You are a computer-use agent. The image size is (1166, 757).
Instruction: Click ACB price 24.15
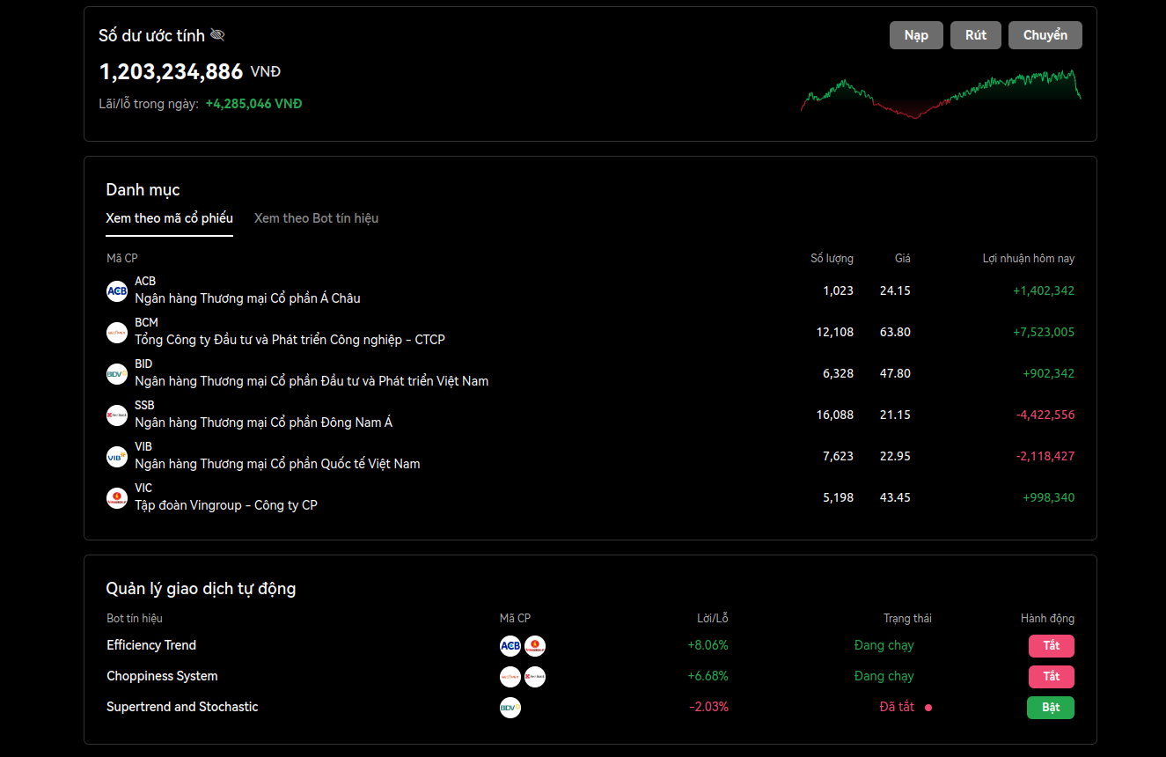pyautogui.click(x=895, y=290)
